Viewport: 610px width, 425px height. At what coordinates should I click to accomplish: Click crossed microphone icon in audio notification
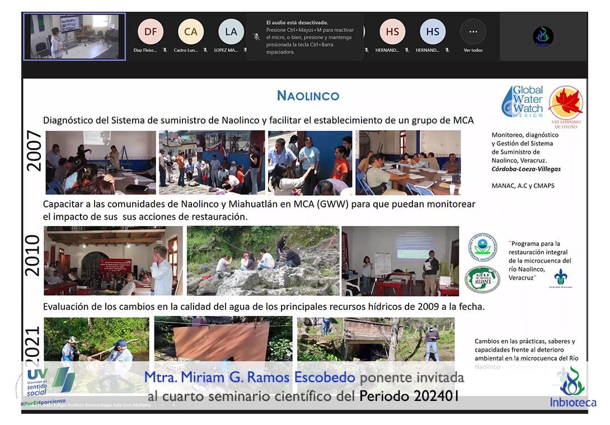coord(256,36)
